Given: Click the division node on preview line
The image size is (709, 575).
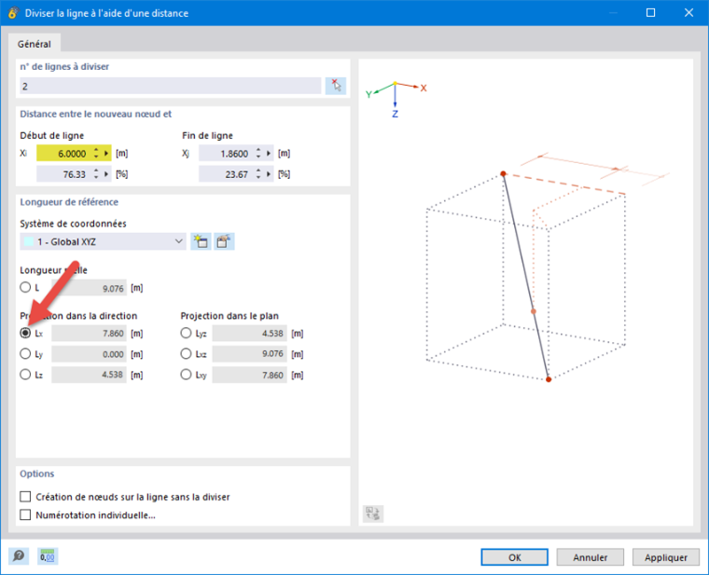Looking at the screenshot, I should point(534,311).
